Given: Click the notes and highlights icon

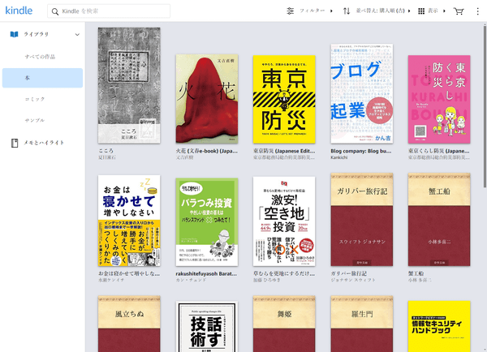Looking at the screenshot, I should coord(14,143).
